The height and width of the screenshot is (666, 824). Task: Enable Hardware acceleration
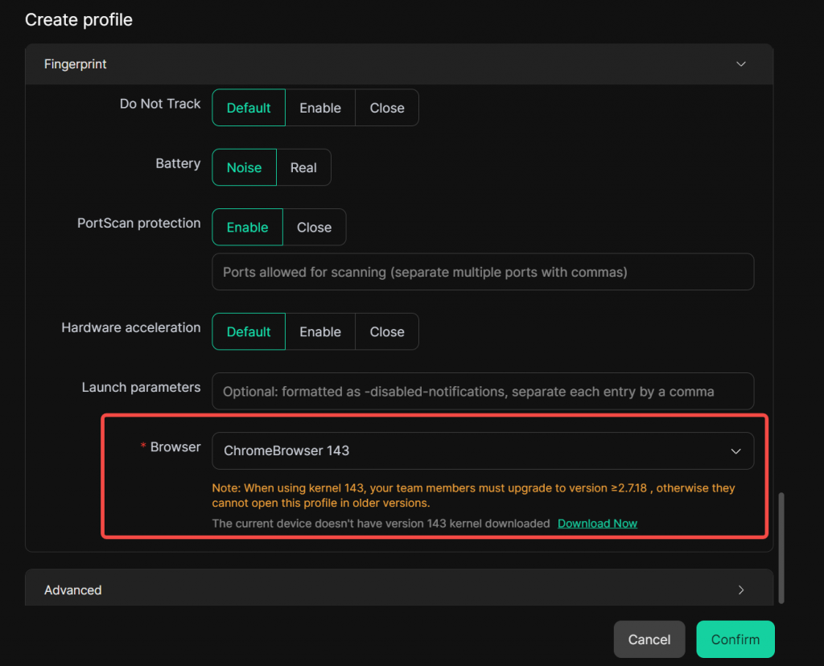[x=320, y=331]
